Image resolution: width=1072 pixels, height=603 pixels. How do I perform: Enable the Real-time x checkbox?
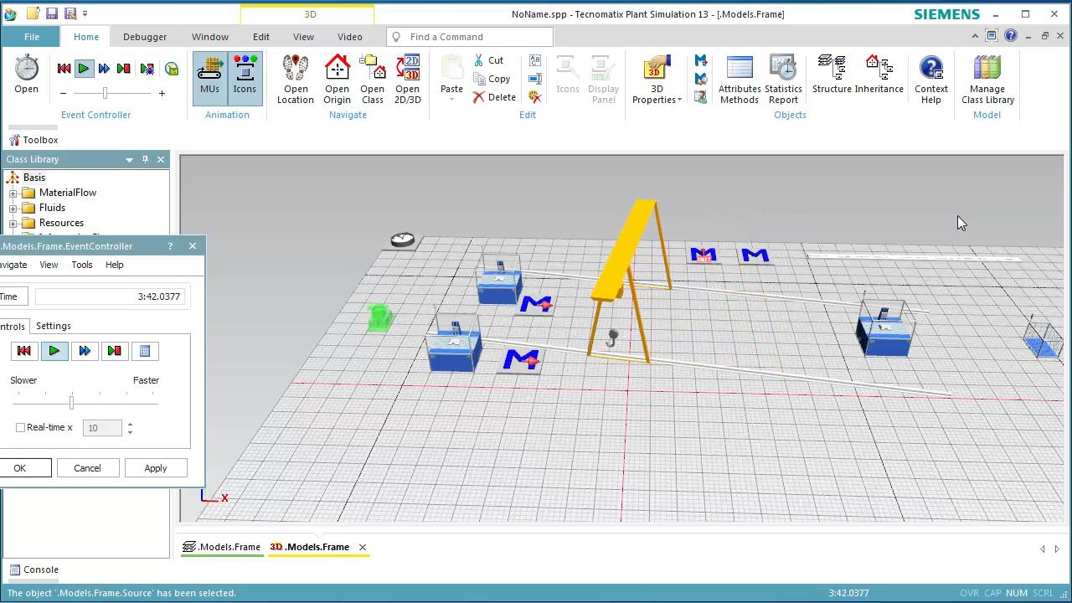click(x=20, y=427)
